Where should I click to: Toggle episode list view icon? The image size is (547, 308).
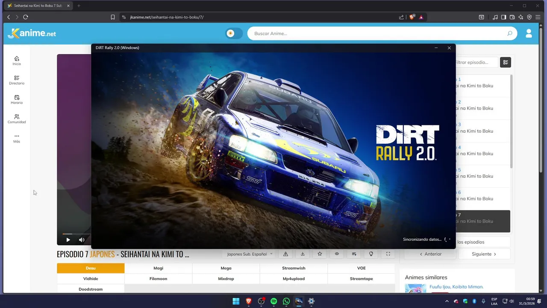[x=506, y=62]
